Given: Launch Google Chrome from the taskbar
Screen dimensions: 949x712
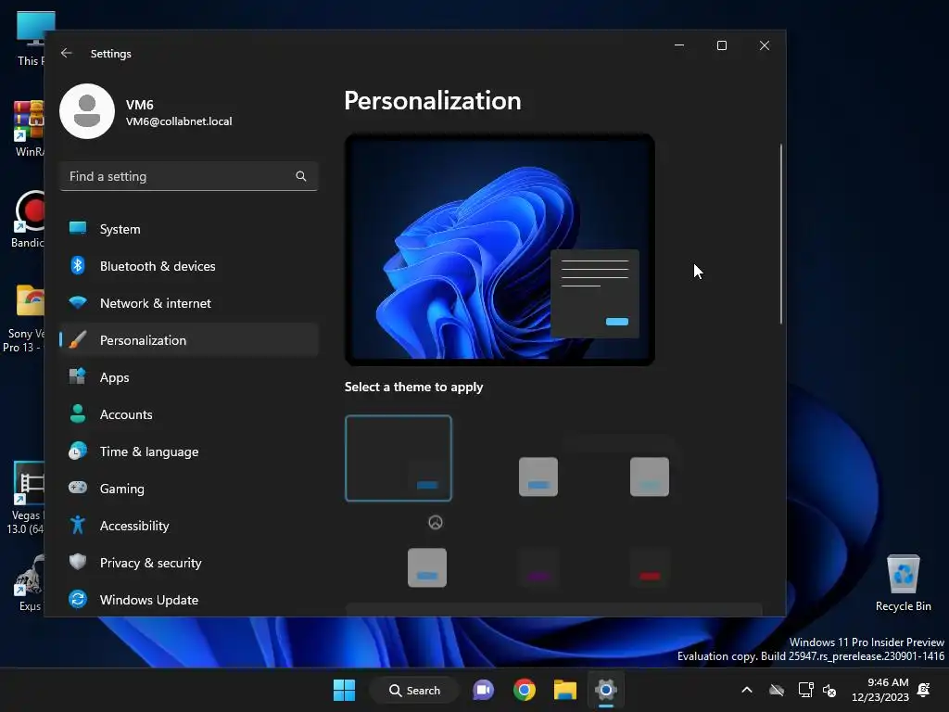Looking at the screenshot, I should 525,690.
